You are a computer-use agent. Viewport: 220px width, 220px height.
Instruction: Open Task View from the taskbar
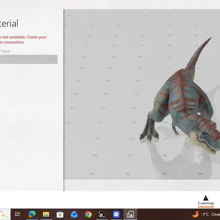coord(18,214)
